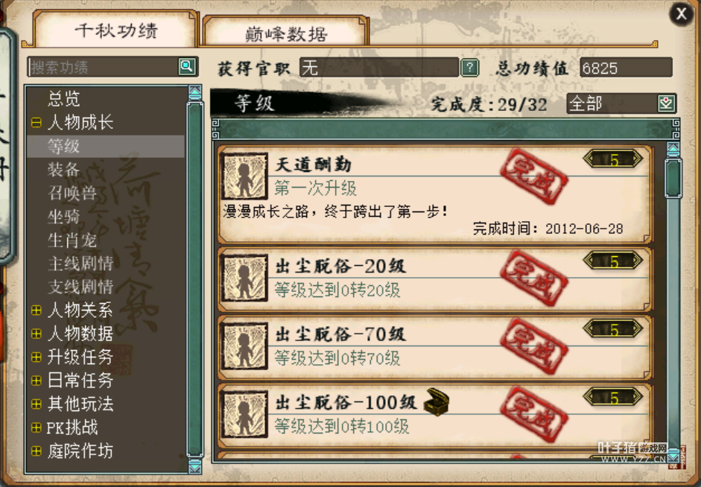Click the treasure chest reward icon
Viewport: 701px width, 487px height.
point(436,401)
